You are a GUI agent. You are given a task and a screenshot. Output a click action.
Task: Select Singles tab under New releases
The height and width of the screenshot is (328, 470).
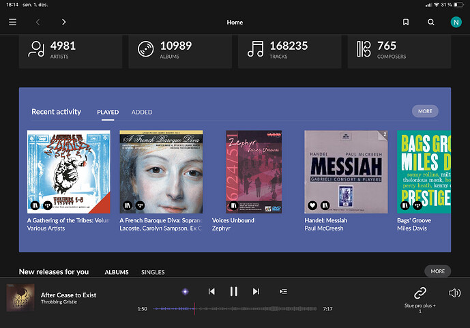(153, 272)
